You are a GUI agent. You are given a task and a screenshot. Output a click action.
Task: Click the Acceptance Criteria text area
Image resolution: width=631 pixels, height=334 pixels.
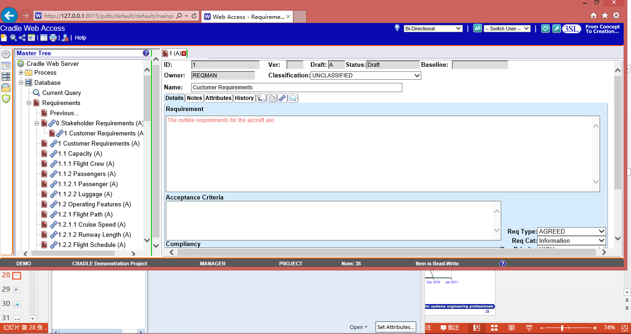pyautogui.click(x=333, y=221)
